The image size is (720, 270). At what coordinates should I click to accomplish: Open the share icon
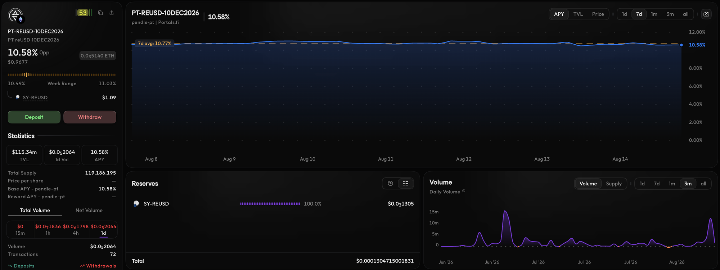coord(112,13)
